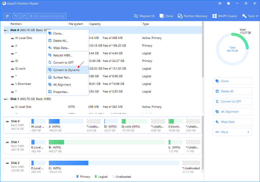Click the Migrate OS icon
260x182 pixels.
pyautogui.click(x=136, y=16)
